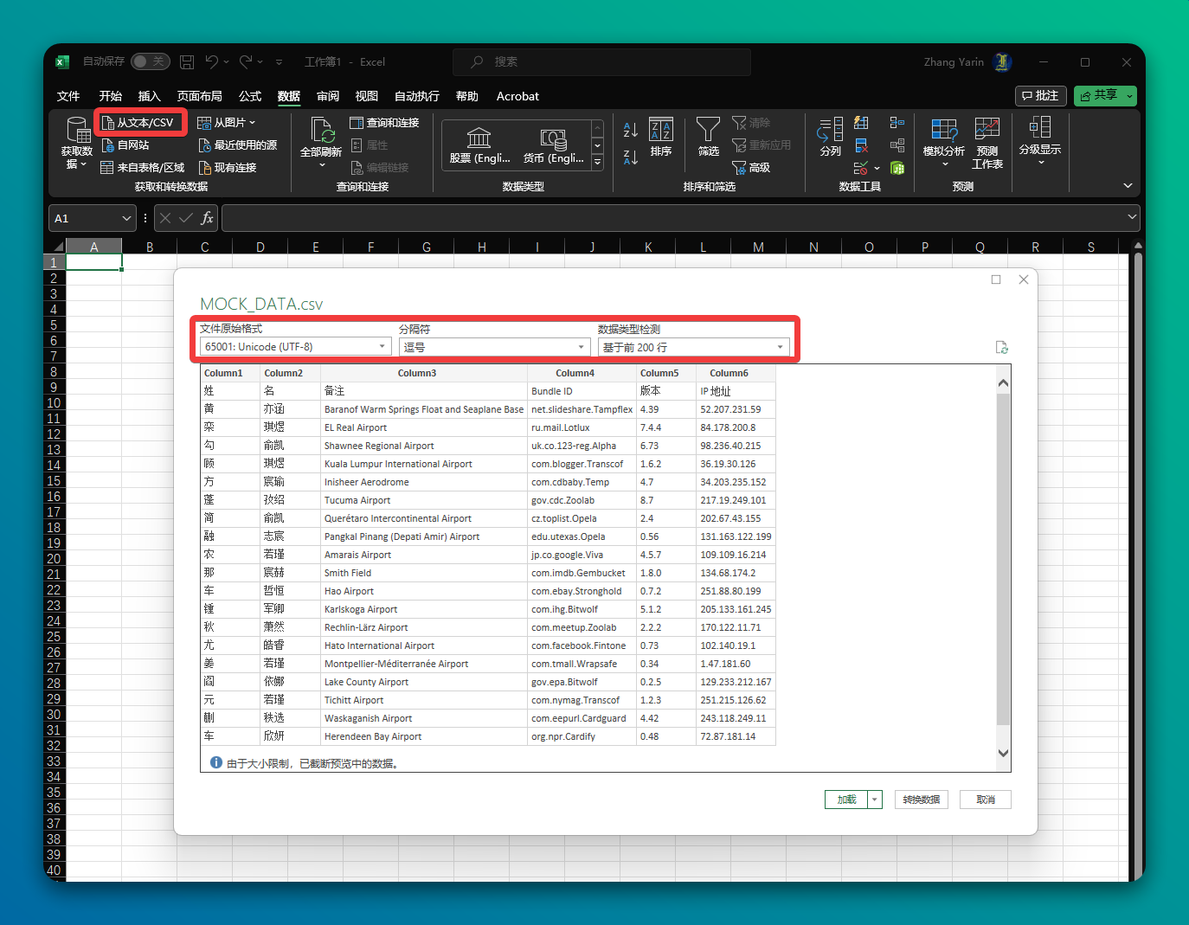1189x925 pixels.
Task: Open Consolidate data tool icon
Action: (897, 123)
